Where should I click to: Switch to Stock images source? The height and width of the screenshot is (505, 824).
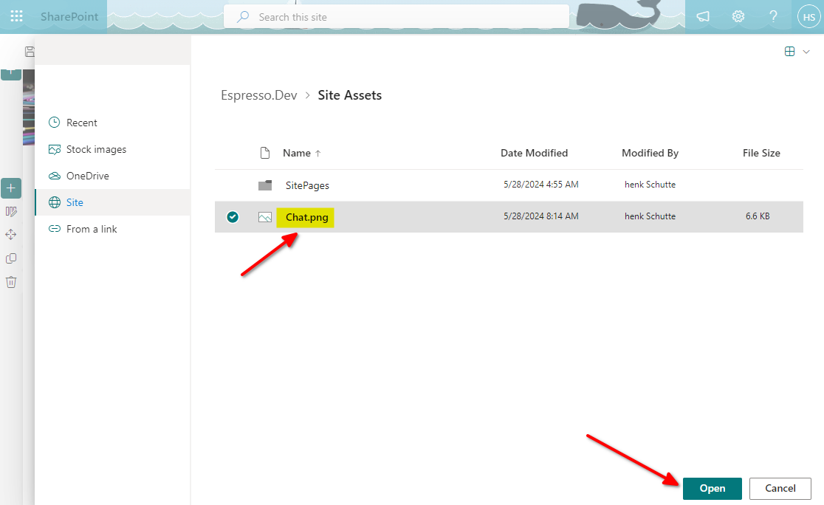tap(96, 149)
